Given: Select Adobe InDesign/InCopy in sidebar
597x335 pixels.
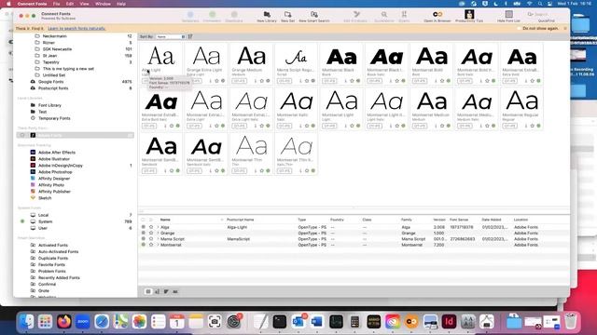Looking at the screenshot, I should click(x=60, y=166).
